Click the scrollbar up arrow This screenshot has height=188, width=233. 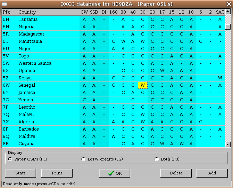click(228, 11)
